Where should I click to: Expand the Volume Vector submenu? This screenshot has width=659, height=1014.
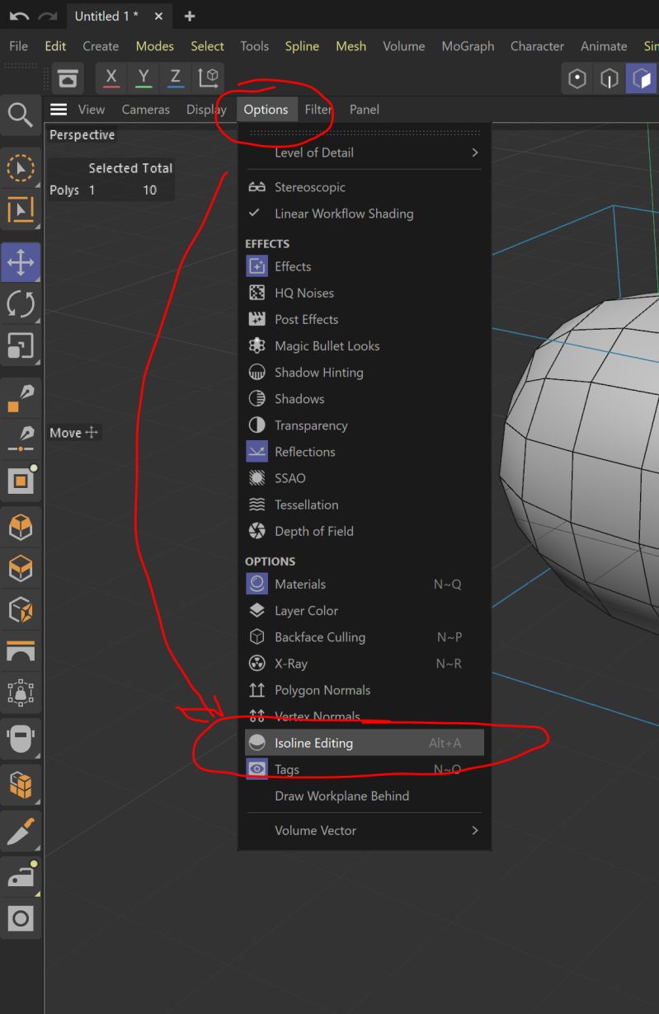pyautogui.click(x=364, y=830)
